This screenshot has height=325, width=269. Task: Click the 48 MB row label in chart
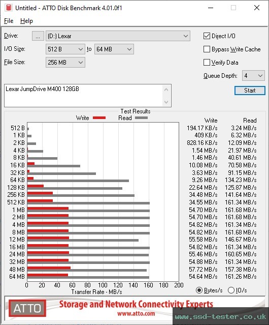click(x=17, y=269)
